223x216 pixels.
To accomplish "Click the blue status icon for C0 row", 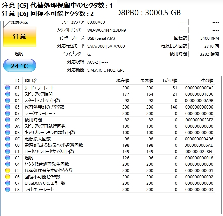I will (x=8, y=145).
